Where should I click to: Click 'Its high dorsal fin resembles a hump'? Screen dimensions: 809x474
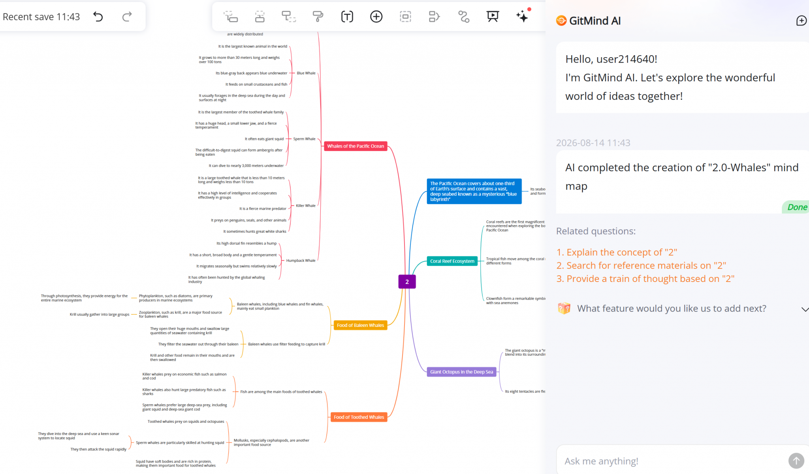click(246, 243)
